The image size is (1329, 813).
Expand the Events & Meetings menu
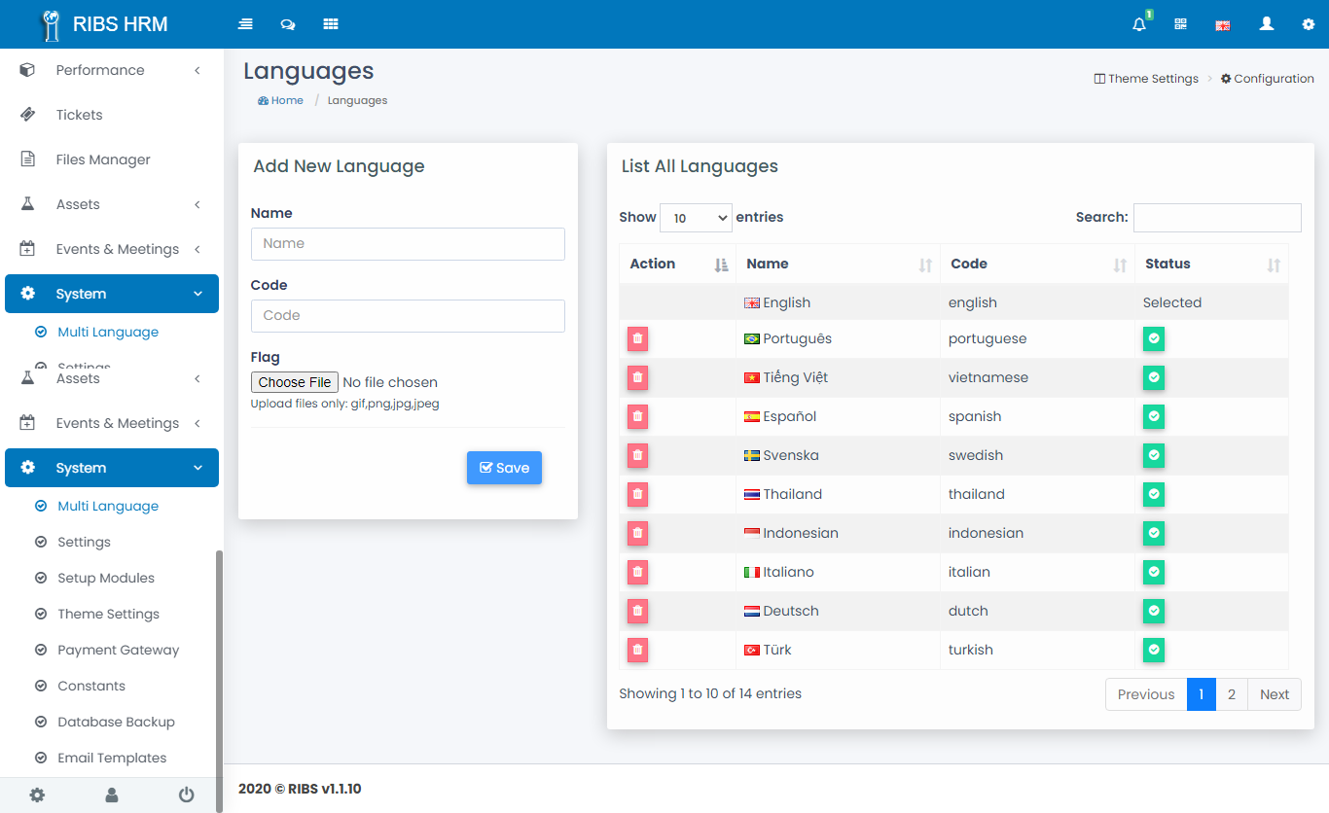pos(117,423)
